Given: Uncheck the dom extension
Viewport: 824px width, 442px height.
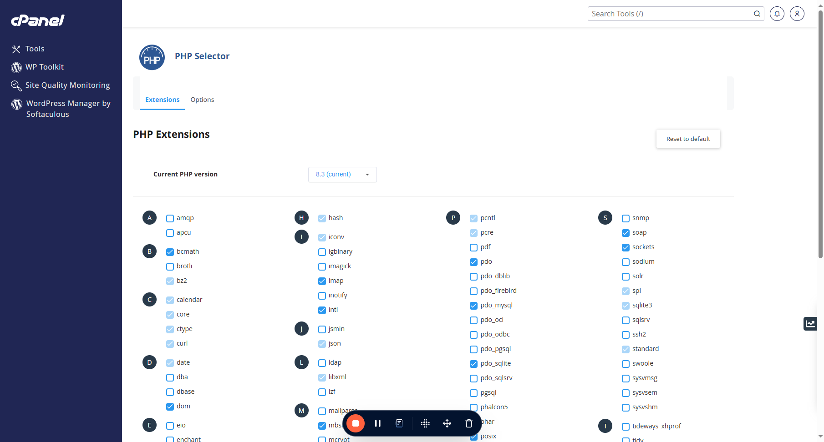Looking at the screenshot, I should point(170,407).
